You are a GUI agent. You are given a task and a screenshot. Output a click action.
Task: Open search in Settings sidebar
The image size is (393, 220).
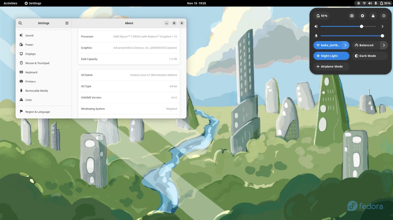[x=20, y=23]
